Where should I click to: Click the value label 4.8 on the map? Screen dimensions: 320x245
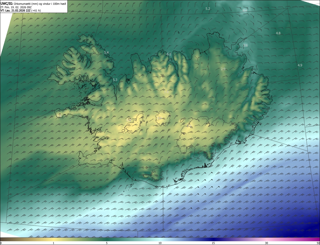pos(278,33)
